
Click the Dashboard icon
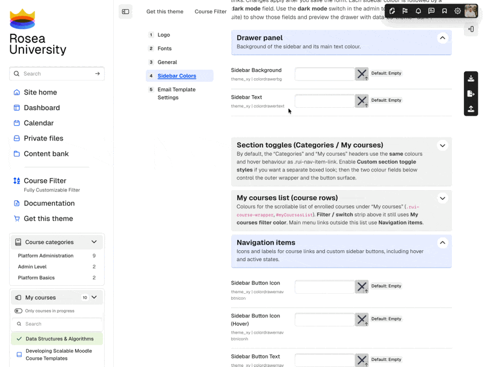(17, 108)
